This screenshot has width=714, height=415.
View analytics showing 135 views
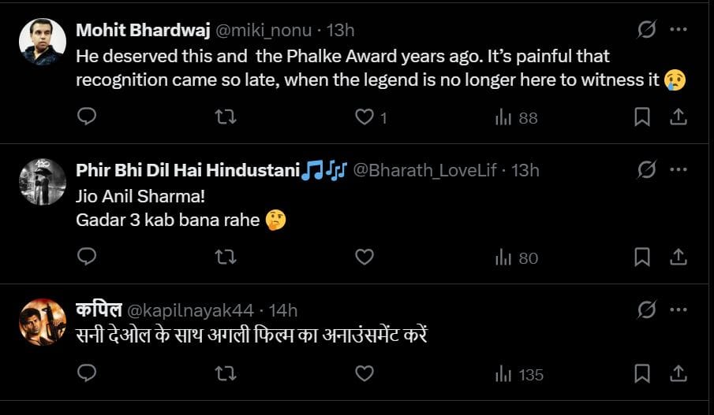[x=519, y=374]
